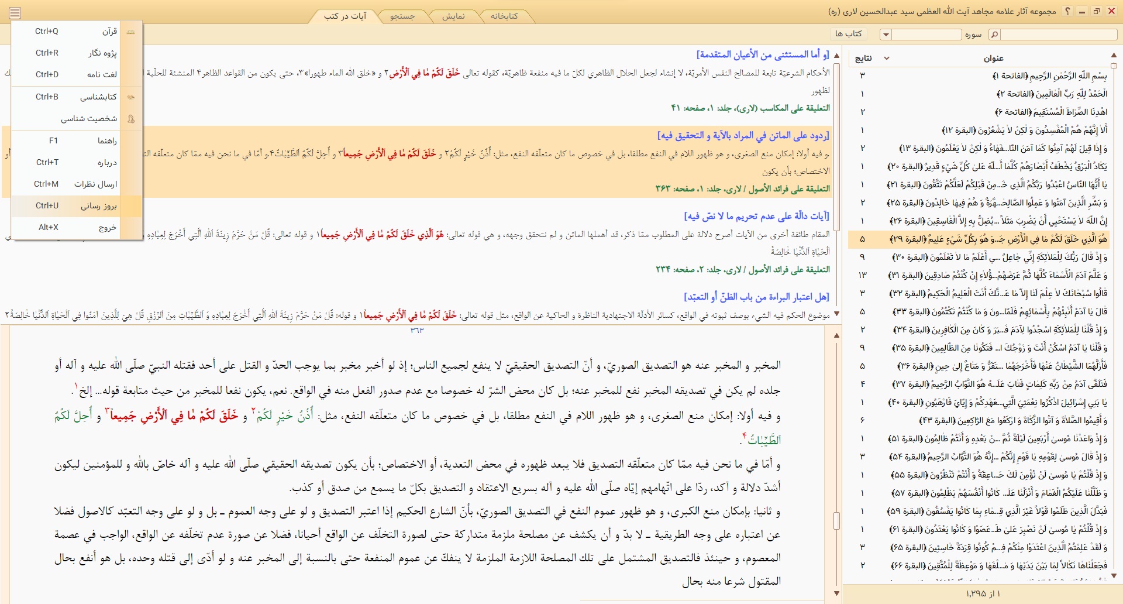Choose خروج to exit the program

(77, 228)
